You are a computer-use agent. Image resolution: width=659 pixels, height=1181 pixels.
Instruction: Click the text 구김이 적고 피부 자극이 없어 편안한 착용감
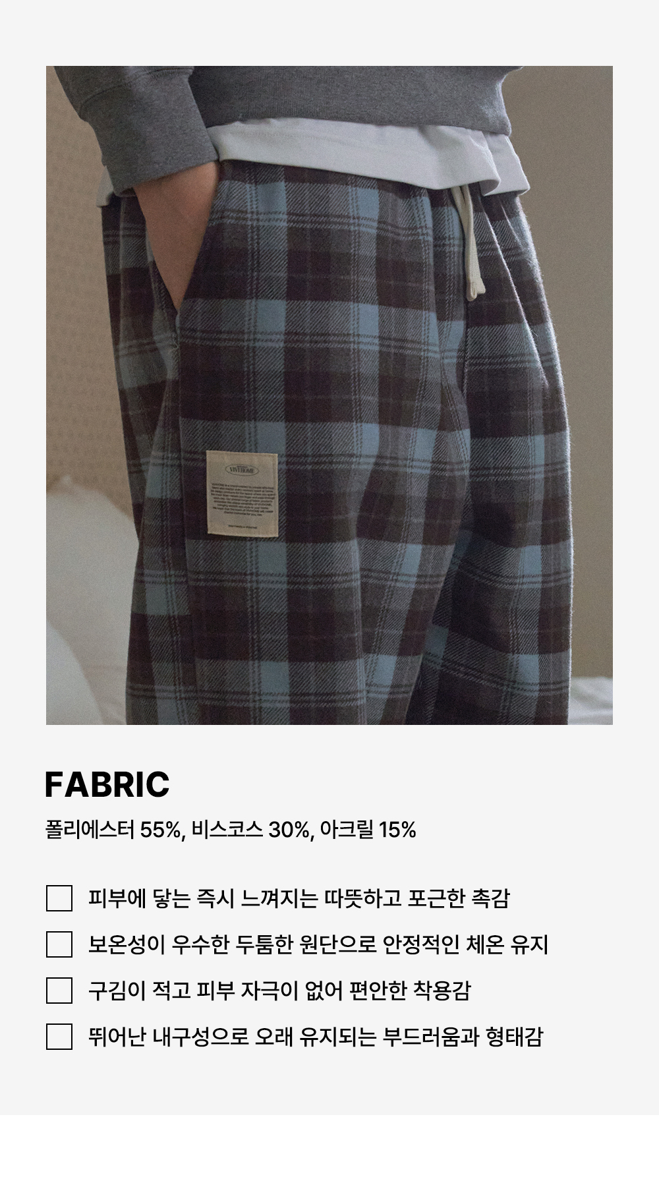(x=279, y=991)
